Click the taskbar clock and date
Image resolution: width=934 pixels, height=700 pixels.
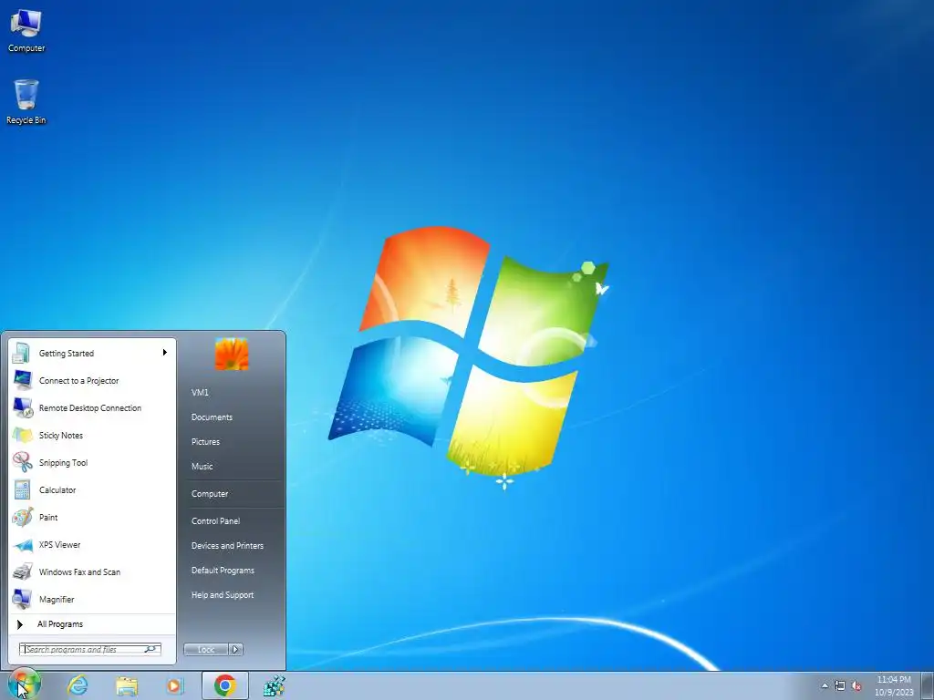[894, 685]
